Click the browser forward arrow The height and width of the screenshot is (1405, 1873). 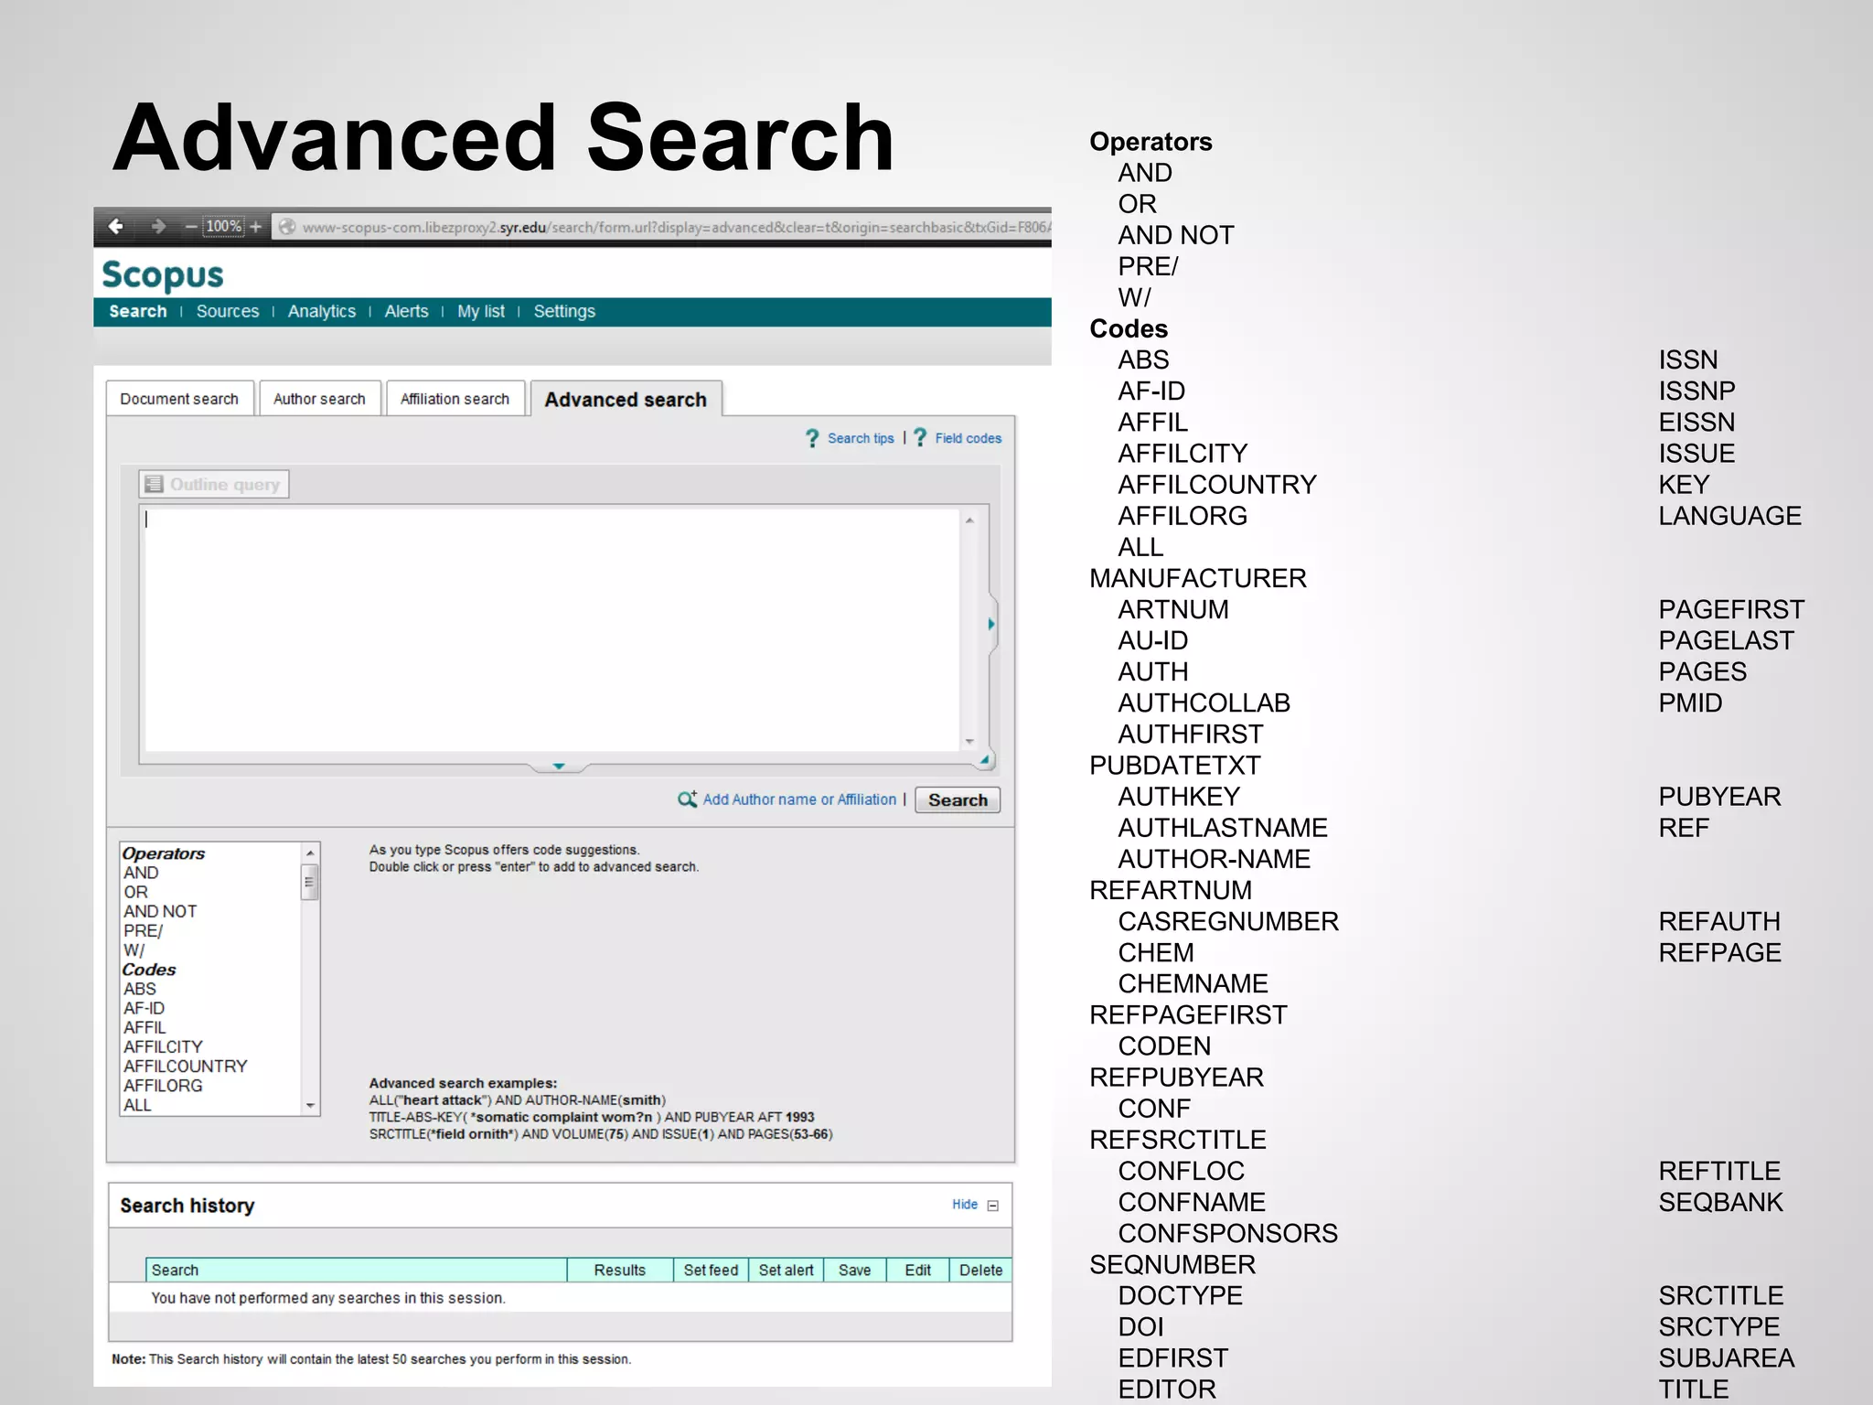[158, 226]
